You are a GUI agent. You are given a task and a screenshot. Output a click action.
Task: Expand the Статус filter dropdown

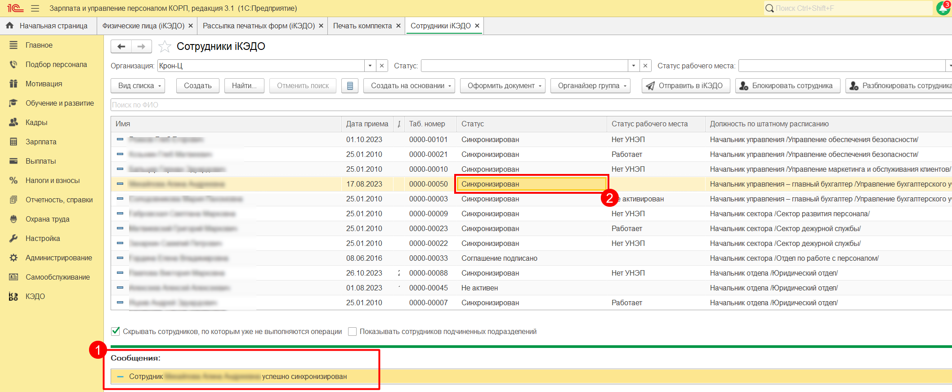pyautogui.click(x=634, y=66)
